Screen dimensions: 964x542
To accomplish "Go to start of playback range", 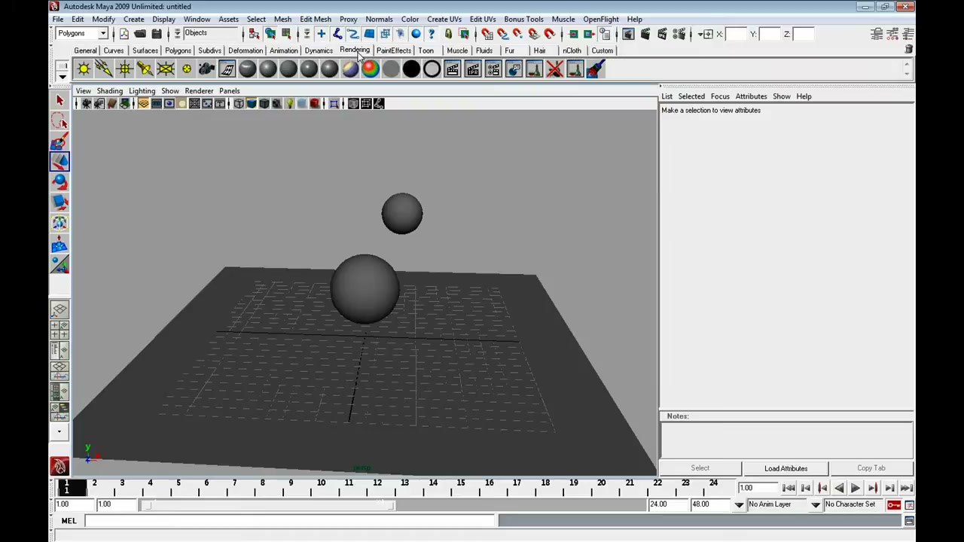I will [x=789, y=489].
